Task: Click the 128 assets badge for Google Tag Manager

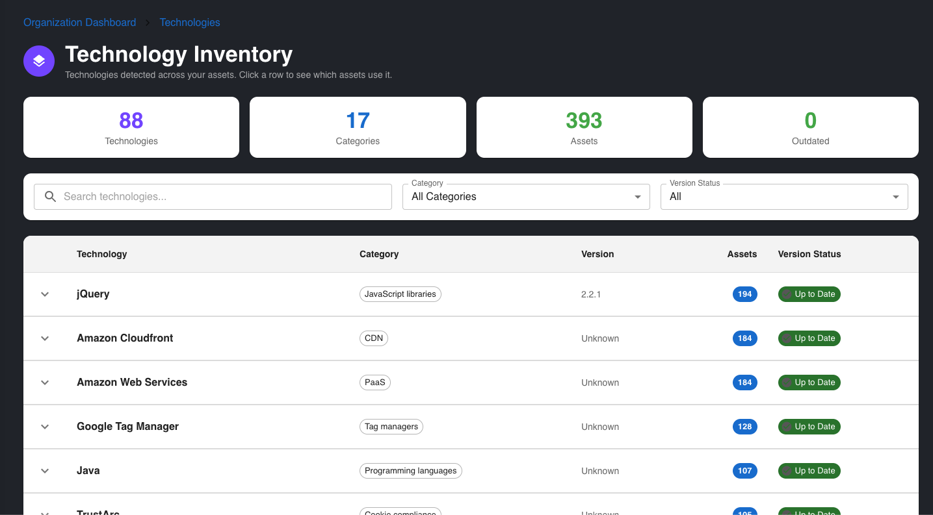Action: [744, 427]
